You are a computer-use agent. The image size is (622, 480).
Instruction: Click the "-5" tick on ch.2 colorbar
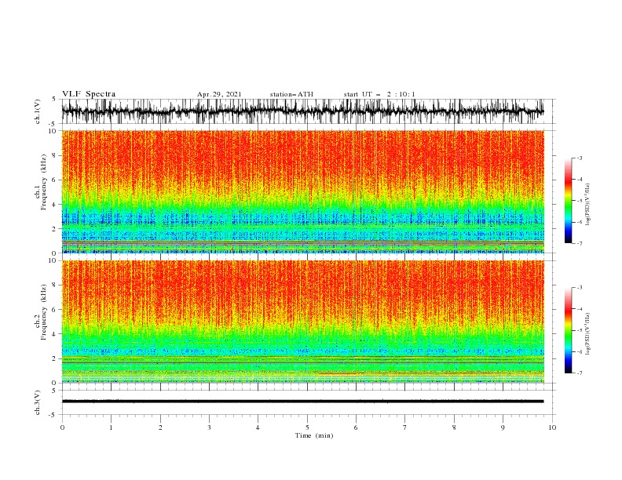579,330
